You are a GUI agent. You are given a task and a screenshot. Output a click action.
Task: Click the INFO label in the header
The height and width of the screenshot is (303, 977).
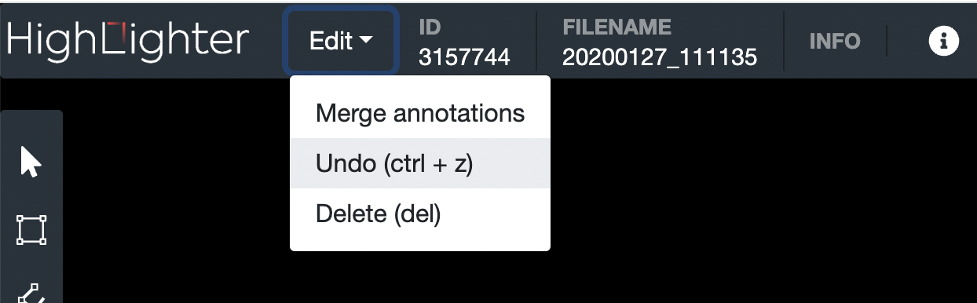tap(835, 41)
